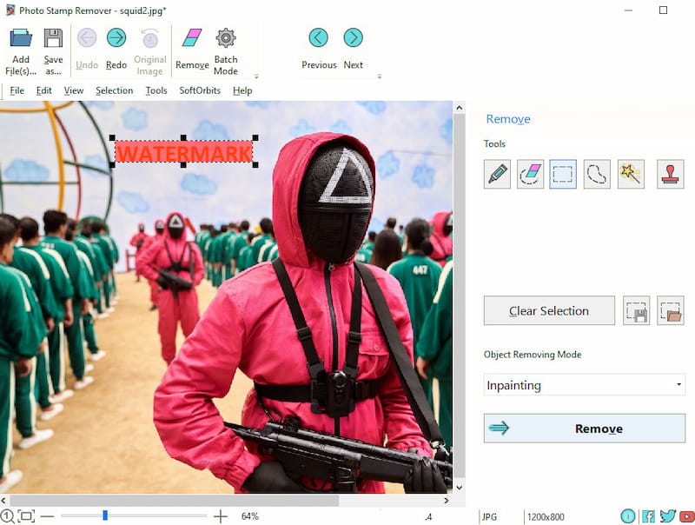Go to the Previous image
695x525 pixels.
tap(319, 37)
